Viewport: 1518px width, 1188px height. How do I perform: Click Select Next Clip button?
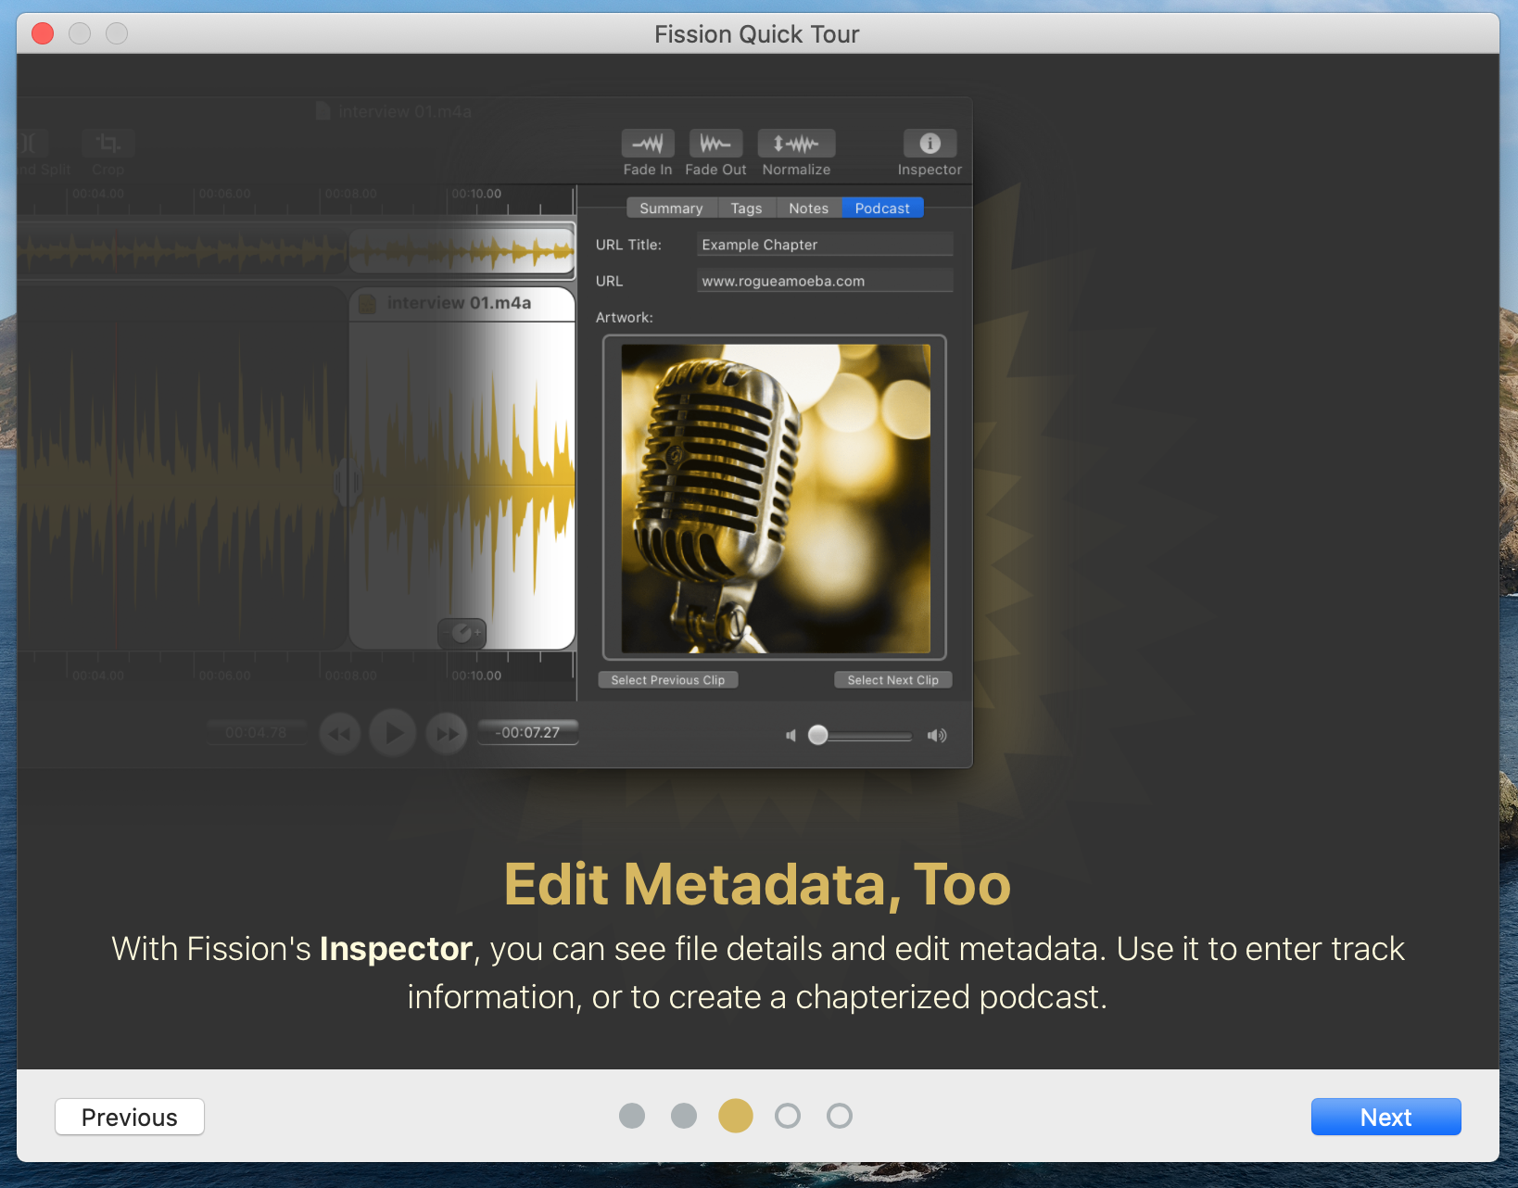893,680
